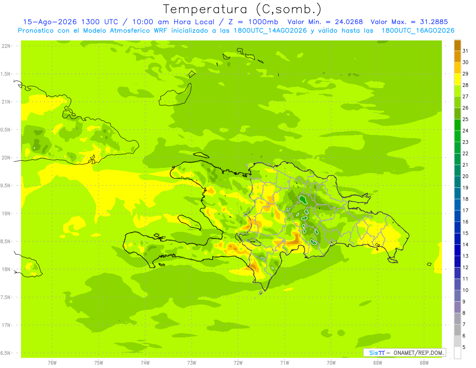Click the legend value 12
Viewport: 476px width, 368px height.
465,268
